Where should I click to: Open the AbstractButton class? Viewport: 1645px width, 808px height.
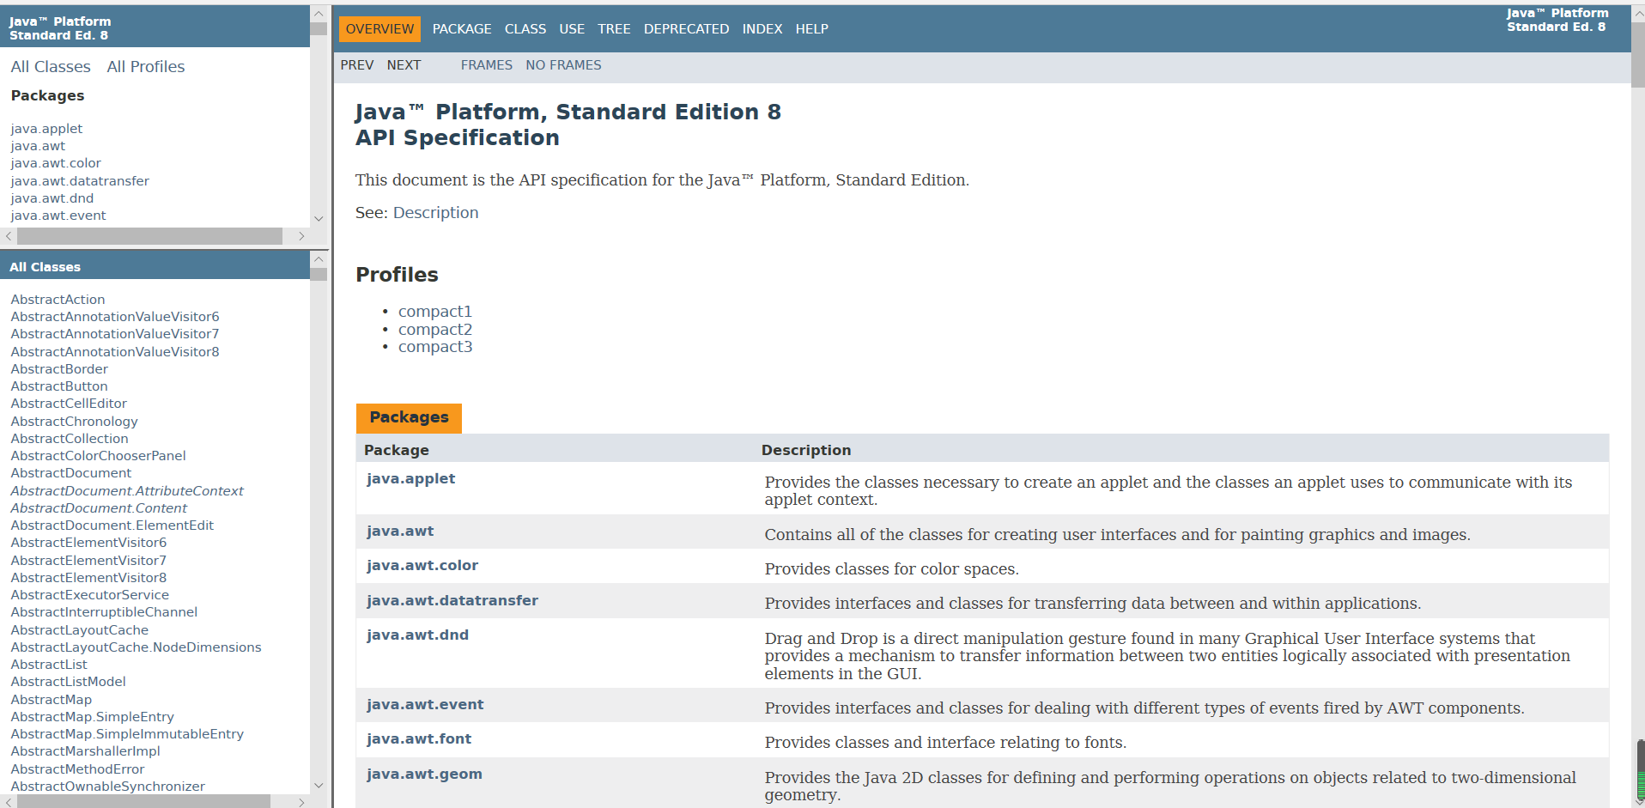pos(59,386)
